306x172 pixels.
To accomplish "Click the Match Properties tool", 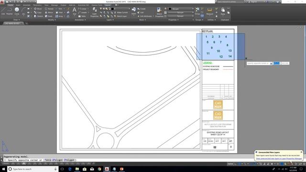I will [x=159, y=12].
